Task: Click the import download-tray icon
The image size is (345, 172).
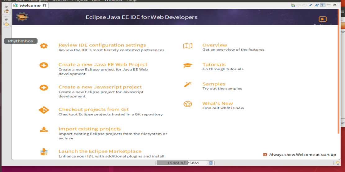Action: (x=44, y=129)
